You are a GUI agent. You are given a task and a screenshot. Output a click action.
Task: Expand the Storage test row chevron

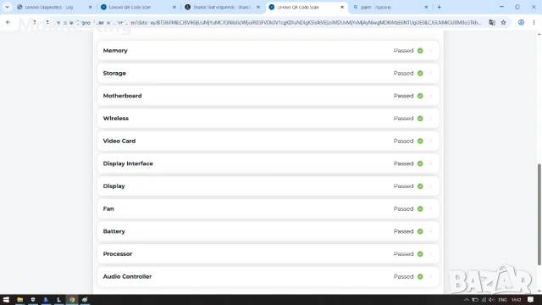click(x=431, y=74)
